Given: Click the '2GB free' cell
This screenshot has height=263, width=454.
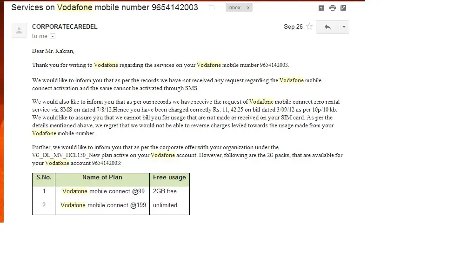Looking at the screenshot, I should tap(170, 194).
